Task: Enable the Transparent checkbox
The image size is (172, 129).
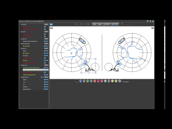Action: point(122,82)
